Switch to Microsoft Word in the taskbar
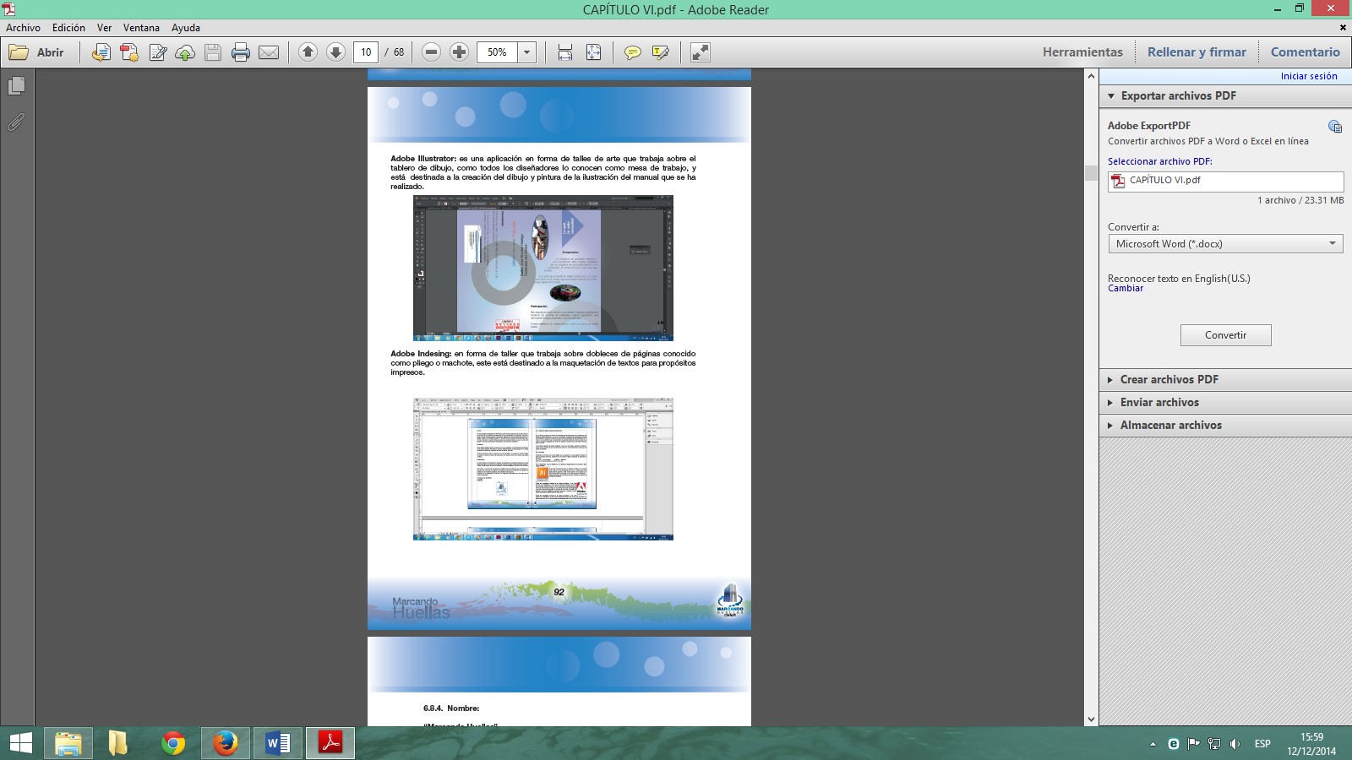The height and width of the screenshot is (760, 1352). coord(277,743)
